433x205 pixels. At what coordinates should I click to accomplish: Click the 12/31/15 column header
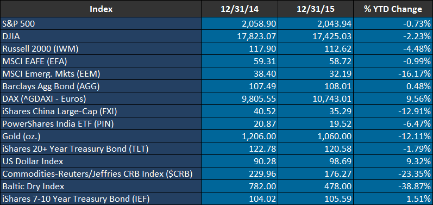pyautogui.click(x=315, y=9)
